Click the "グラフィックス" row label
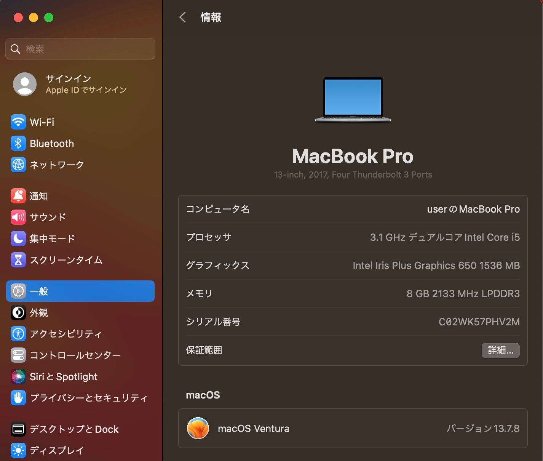This screenshot has height=461, width=543. pos(218,266)
